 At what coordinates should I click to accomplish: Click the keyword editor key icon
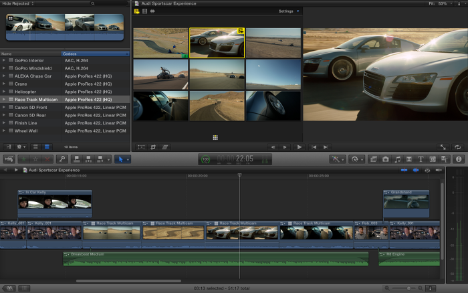click(62, 159)
